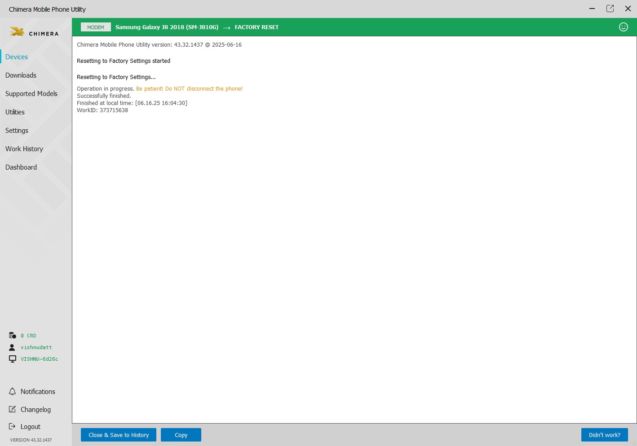
Task: Open the Changelog
Action: 35,410
